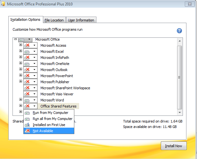Viewport: 197px width, 159px height.
Task: Open install option dropdown for Microsoft Access
Action: point(34,45)
